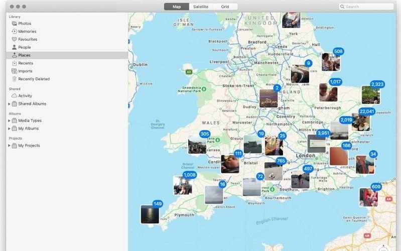Open the photo cluster labeled 149
Image resolution: width=401 pixels, height=251 pixels.
(150, 214)
